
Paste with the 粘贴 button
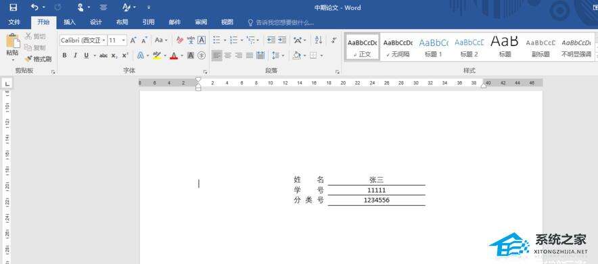[13, 47]
